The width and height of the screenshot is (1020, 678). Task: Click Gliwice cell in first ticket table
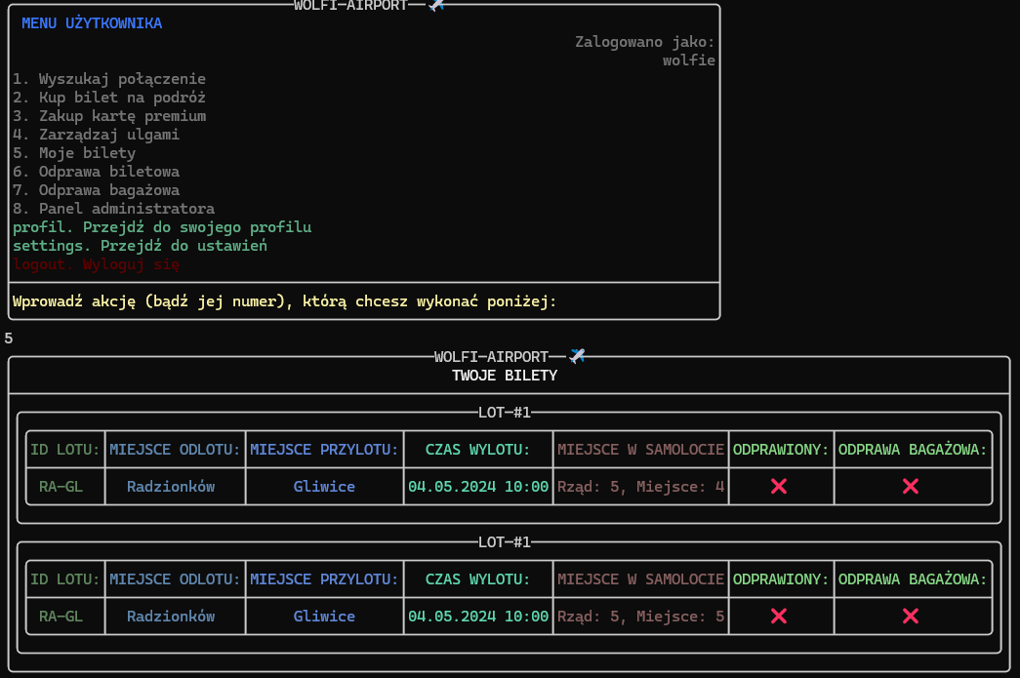pyautogui.click(x=324, y=487)
